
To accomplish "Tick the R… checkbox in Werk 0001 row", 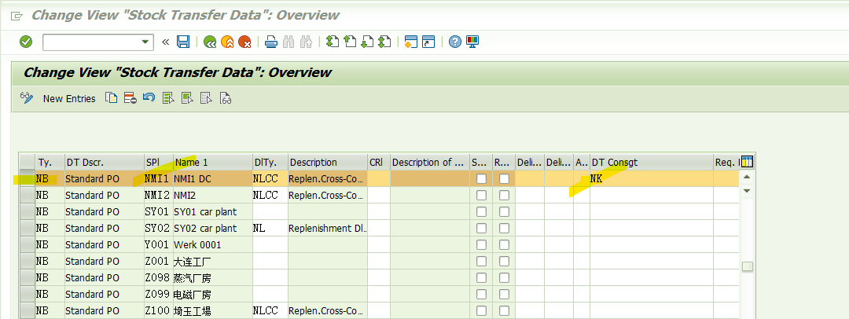I will (504, 245).
